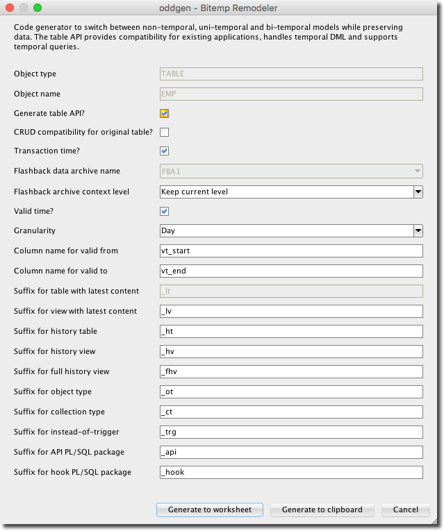Close the window with the red button
This screenshot has width=444, height=531.
pyautogui.click(x=10, y=8)
